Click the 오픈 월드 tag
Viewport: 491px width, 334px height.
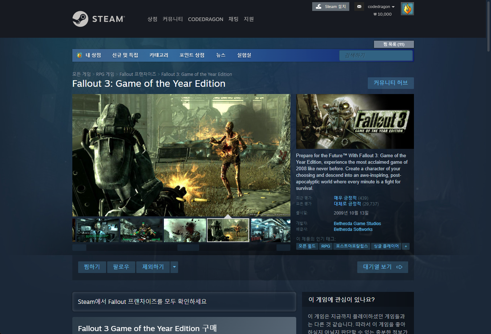(x=307, y=246)
